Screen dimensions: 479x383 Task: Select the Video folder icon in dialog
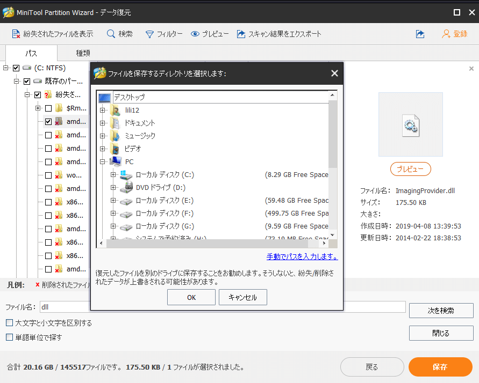point(116,149)
